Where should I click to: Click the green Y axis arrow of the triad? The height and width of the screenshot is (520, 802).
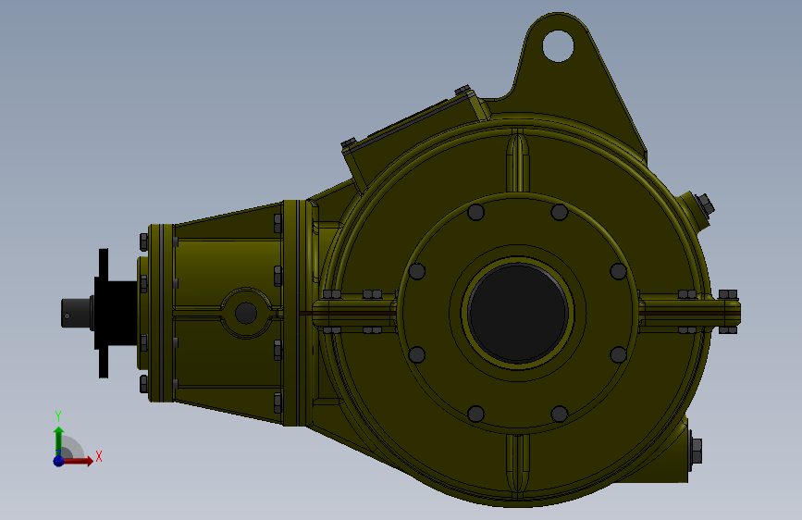59,441
